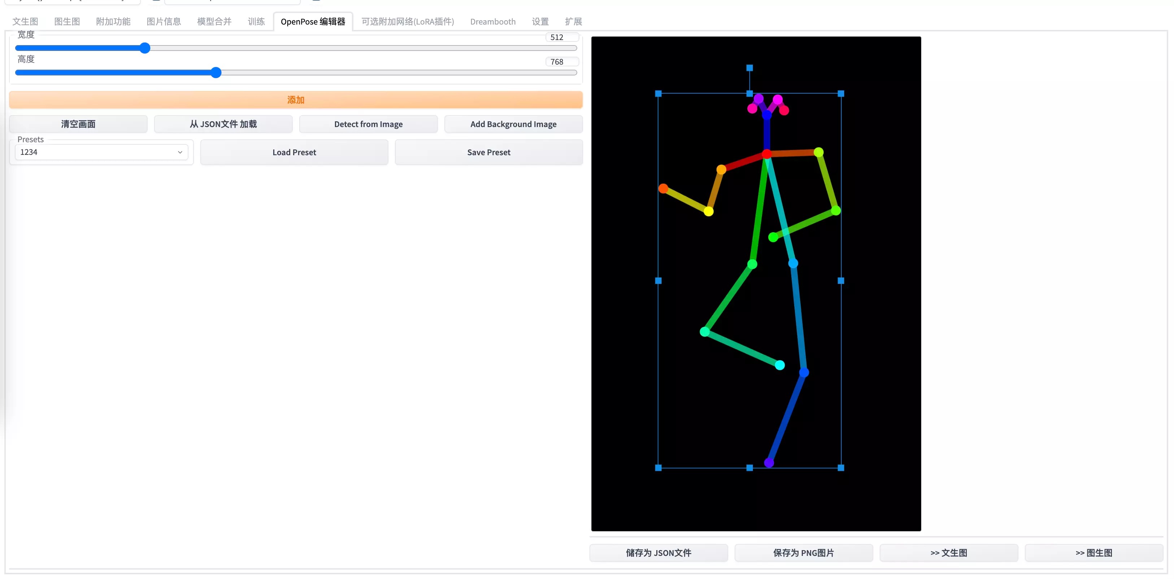
Task: Clear the canvas with 清空画面
Action: pyautogui.click(x=78, y=124)
